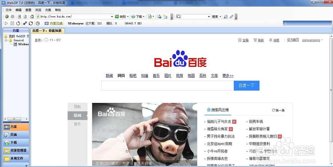Screen dimensions: 333x167
Task: Open the 方案 menu in menu bar
Action: pyautogui.click(x=48, y=10)
